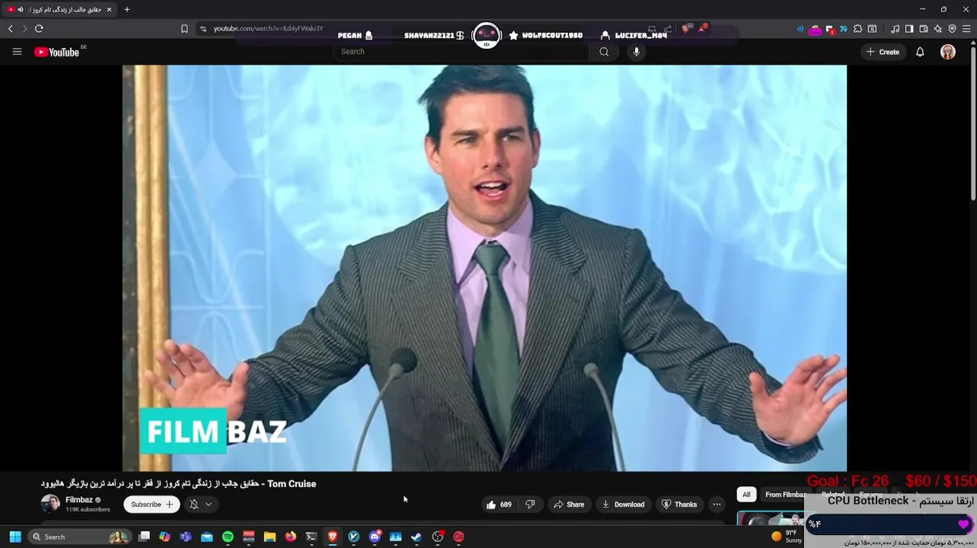
Task: Click the Download button under the video
Action: (x=623, y=505)
